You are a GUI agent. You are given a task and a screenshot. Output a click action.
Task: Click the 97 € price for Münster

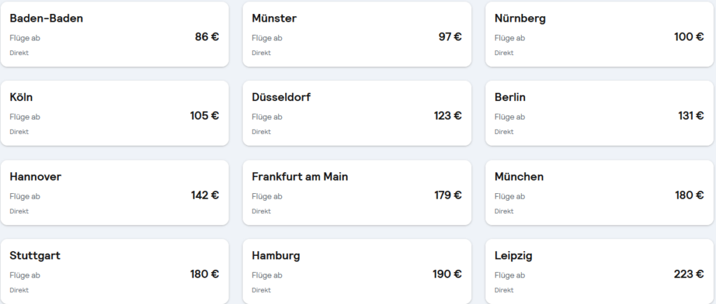450,37
